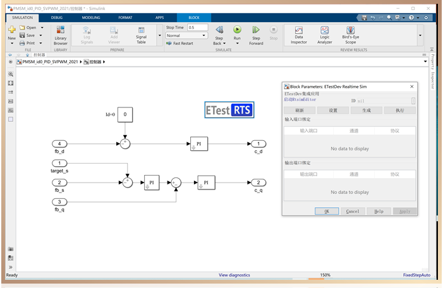Launch the Logic Analyzer

[x=325, y=35]
